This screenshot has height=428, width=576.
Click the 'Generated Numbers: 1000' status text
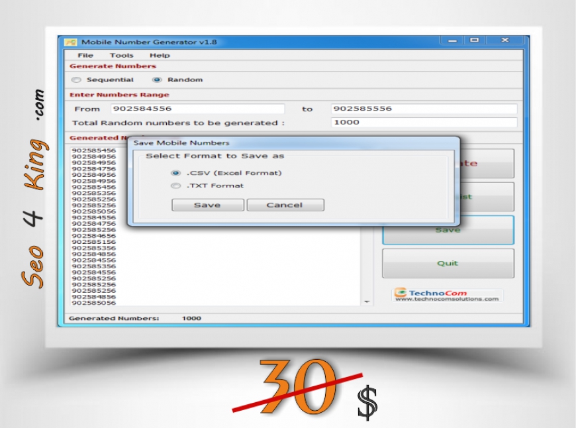[x=135, y=319]
